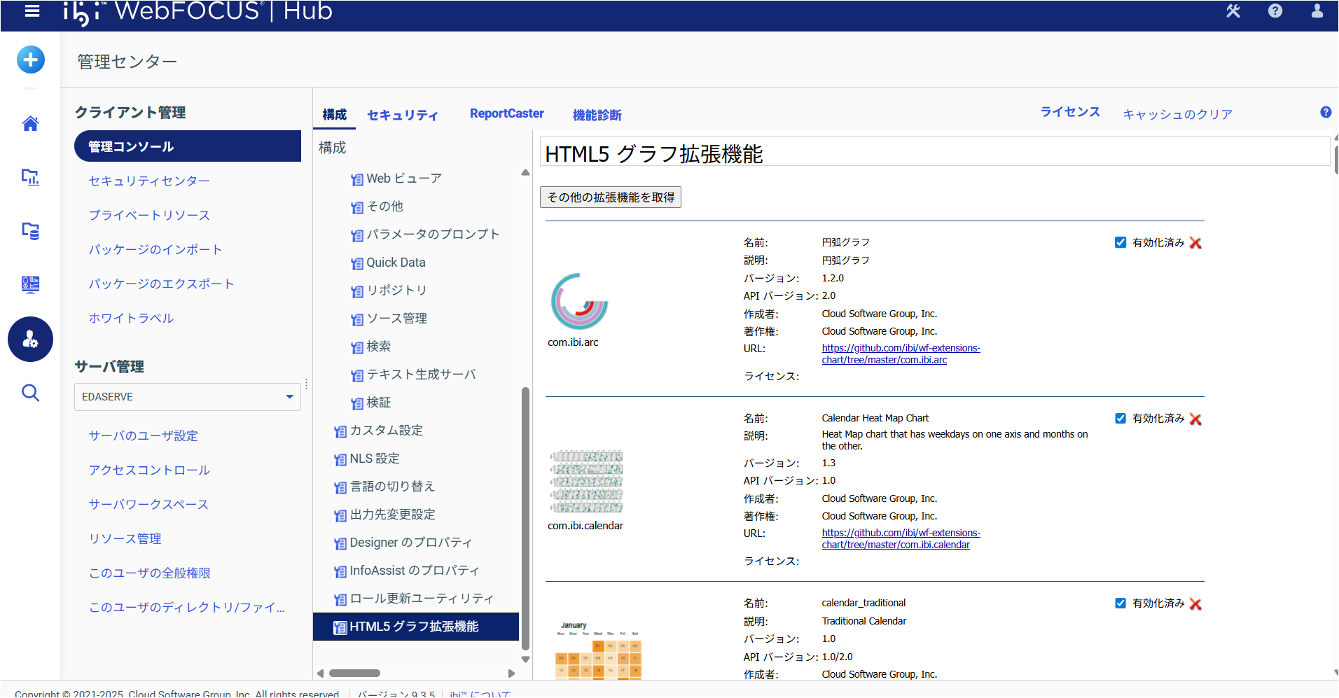Toggle 有効化済み checkbox for calendar_traditional
Screen dimensions: 1339x698
point(1121,603)
